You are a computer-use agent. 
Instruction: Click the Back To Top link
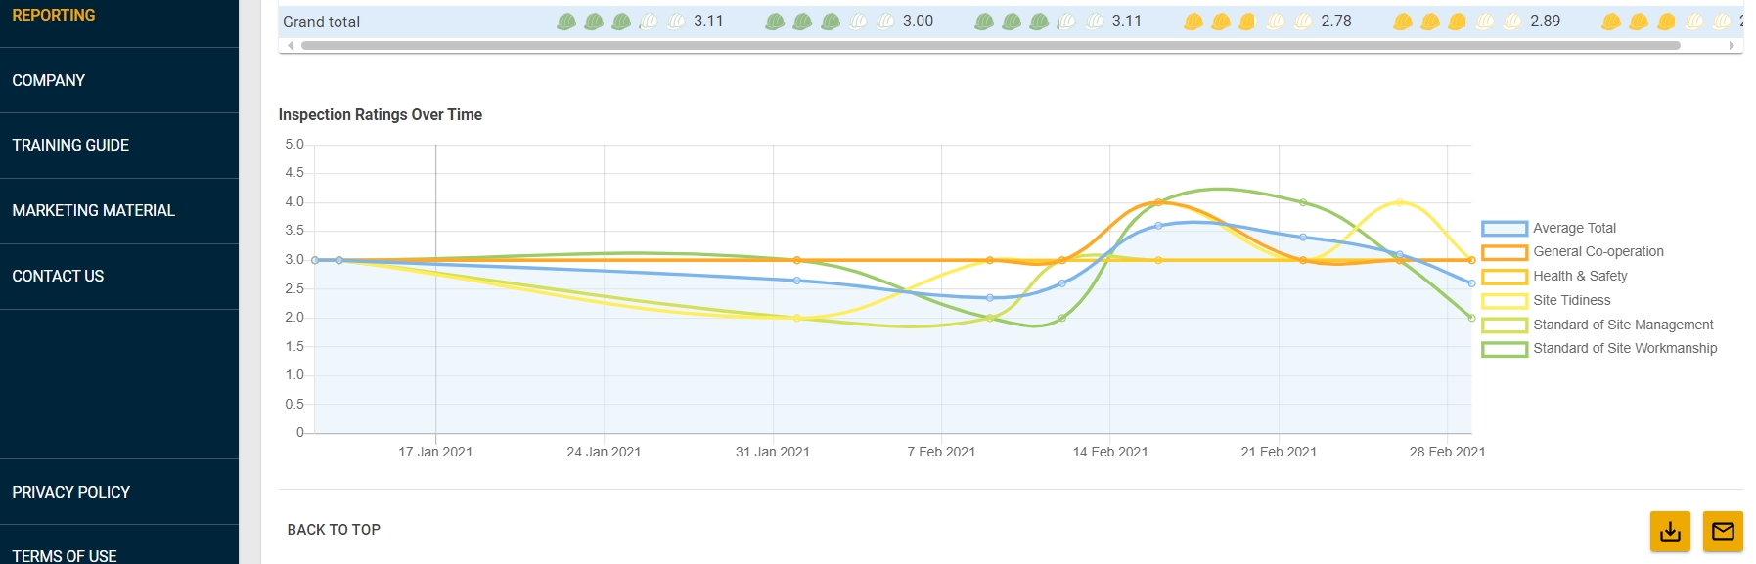[334, 529]
